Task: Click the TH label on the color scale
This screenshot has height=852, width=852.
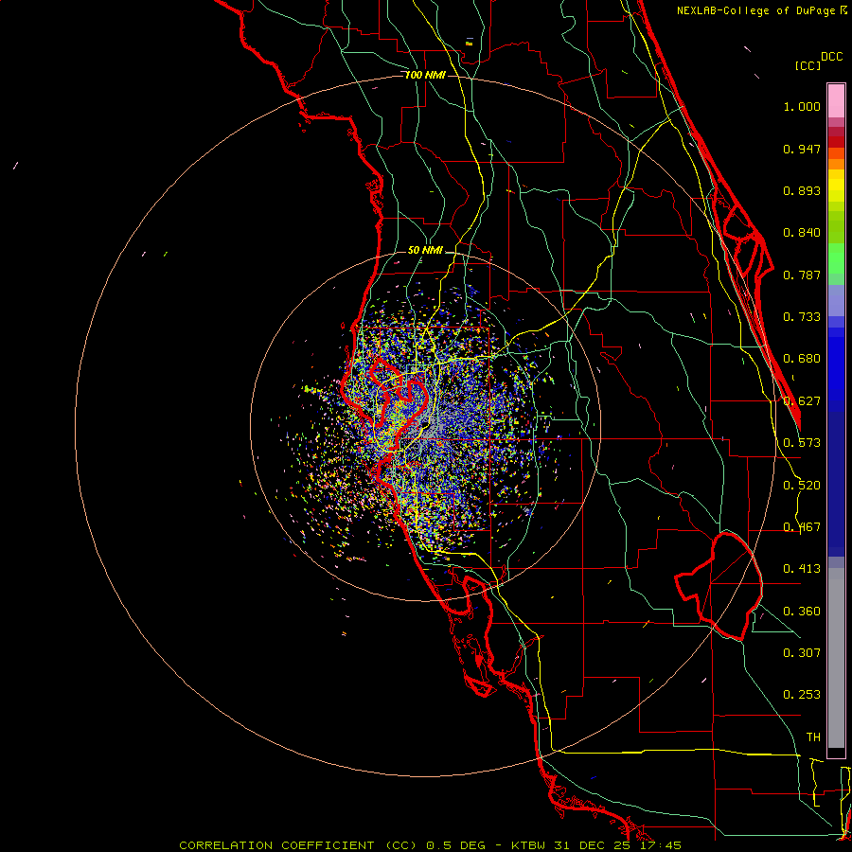Action: pyautogui.click(x=813, y=737)
